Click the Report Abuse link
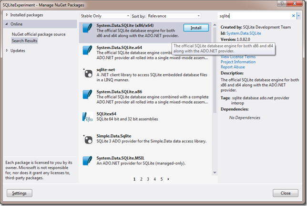The width and height of the screenshot is (307, 206). 233,67
